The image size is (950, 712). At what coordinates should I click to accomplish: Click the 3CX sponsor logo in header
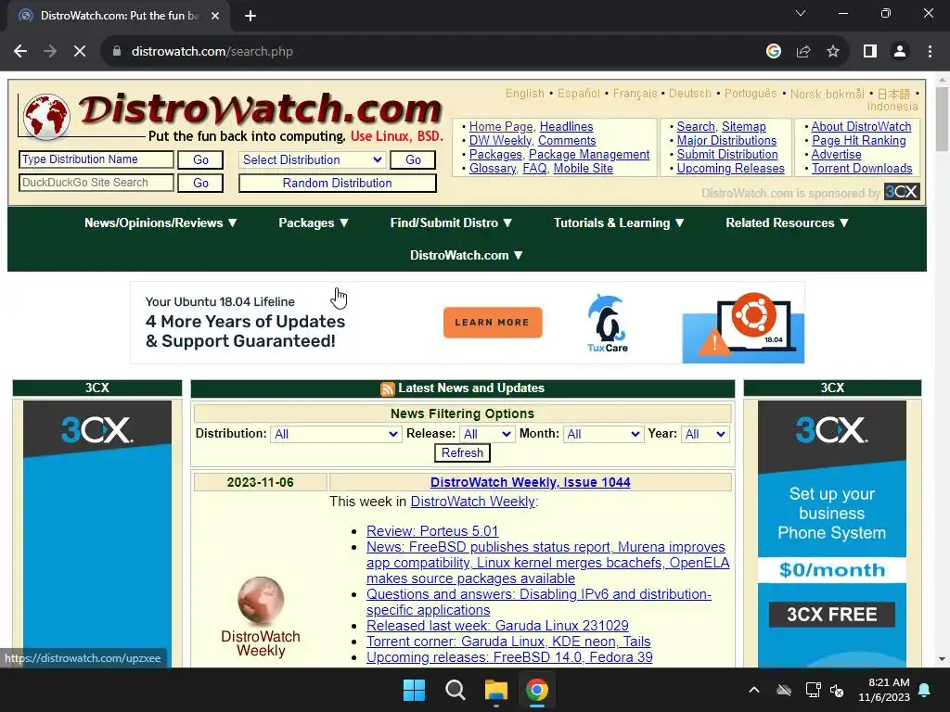902,192
